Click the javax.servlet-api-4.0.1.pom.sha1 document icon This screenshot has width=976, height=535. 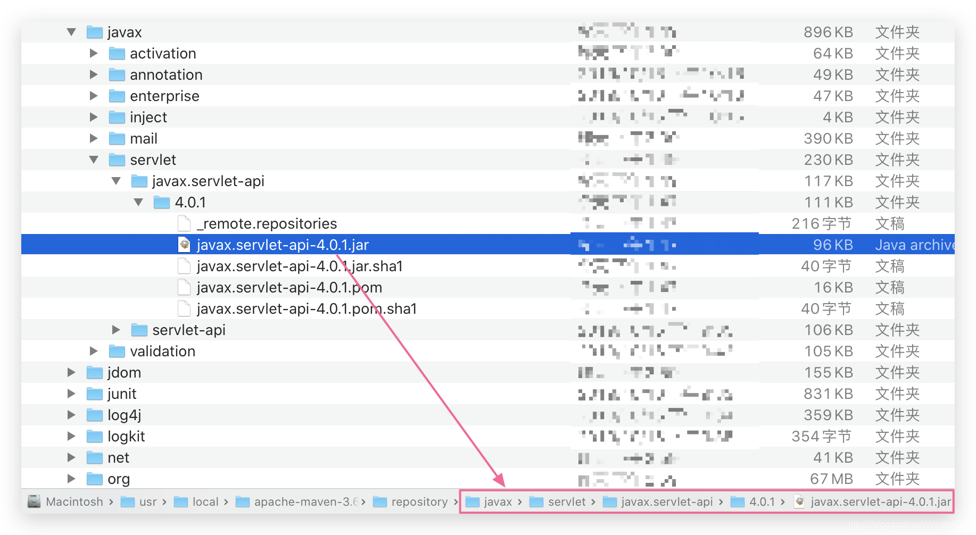point(184,308)
